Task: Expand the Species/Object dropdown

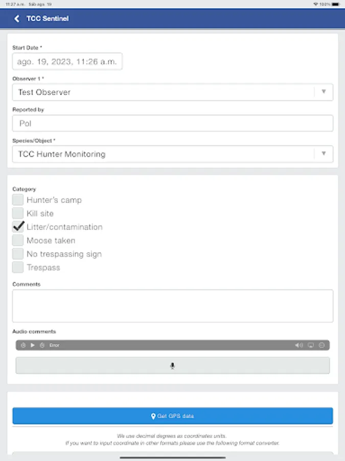Action: pyautogui.click(x=172, y=154)
